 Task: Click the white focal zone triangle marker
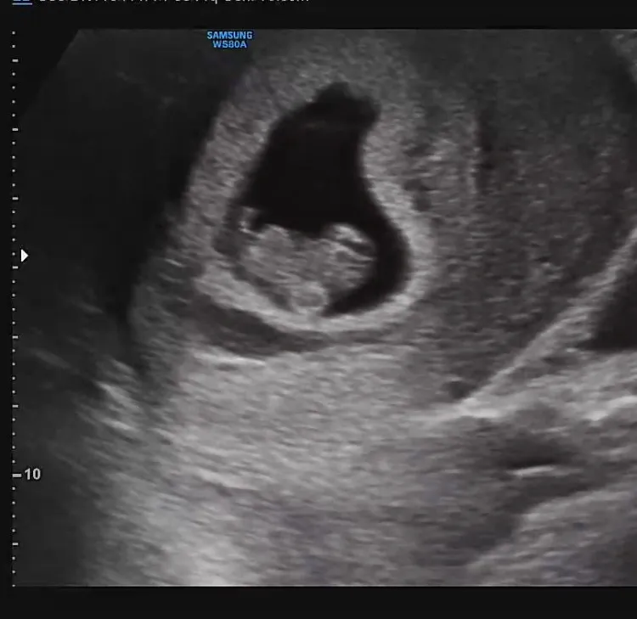pos(25,256)
